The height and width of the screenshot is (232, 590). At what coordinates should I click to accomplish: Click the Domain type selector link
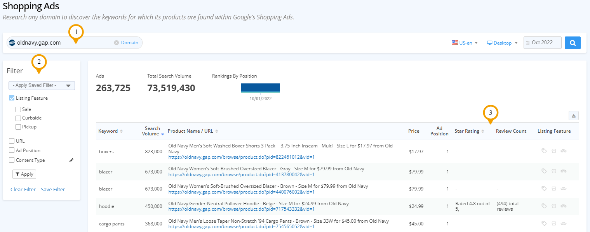130,43
